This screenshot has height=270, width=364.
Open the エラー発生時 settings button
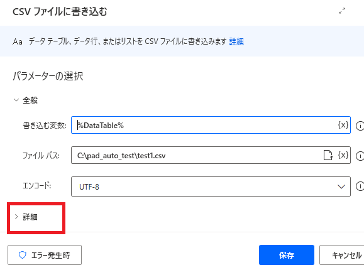(45, 255)
